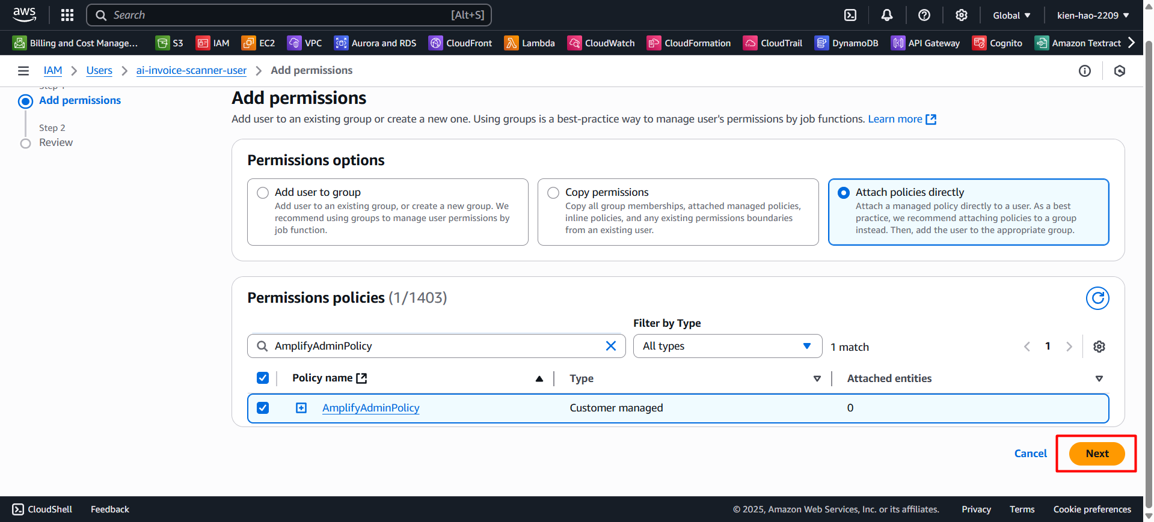Sort by Attached entities column

1099,378
